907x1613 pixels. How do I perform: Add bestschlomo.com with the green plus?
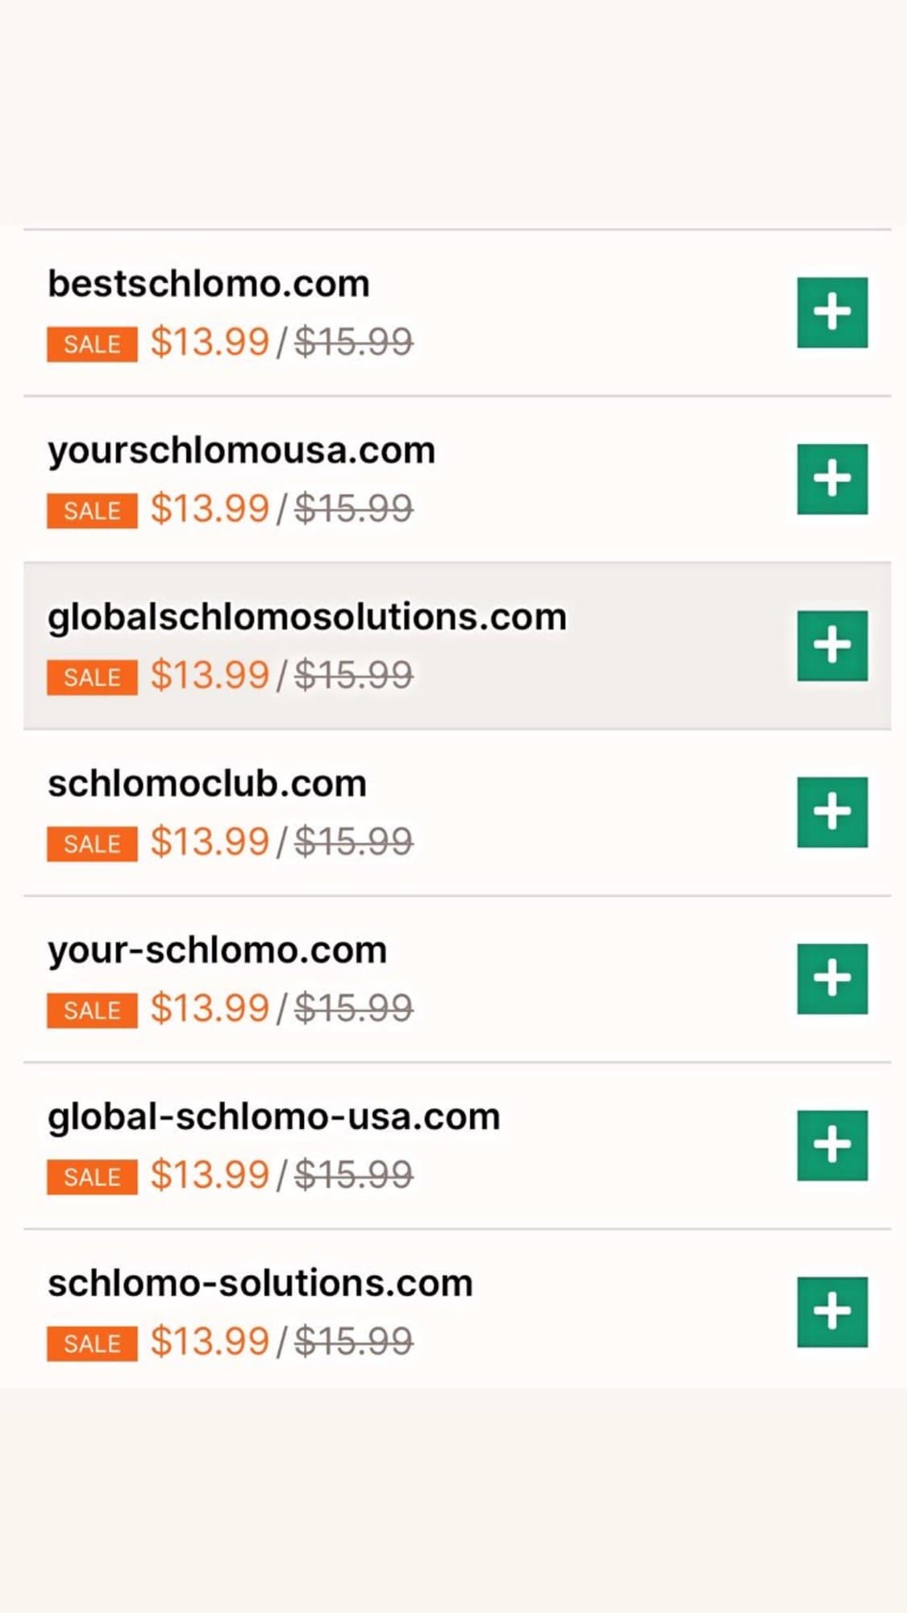coord(832,312)
